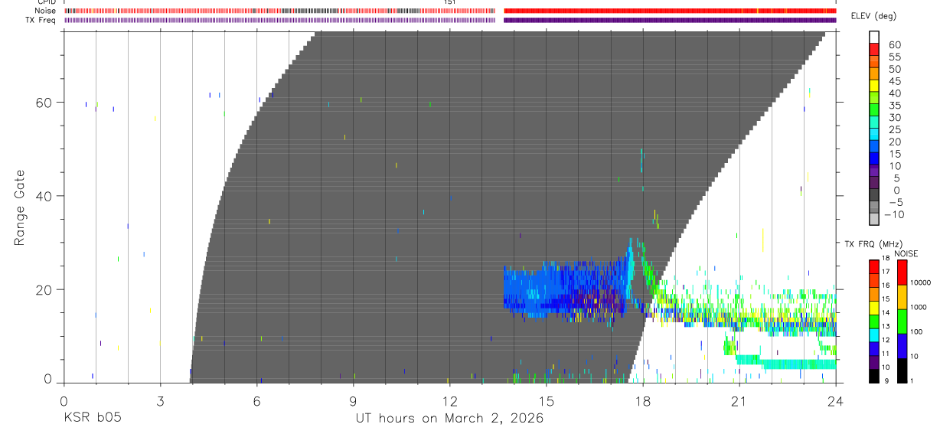
Task: Click the '40' tick label on the Range Gate axis
Action: click(x=44, y=196)
